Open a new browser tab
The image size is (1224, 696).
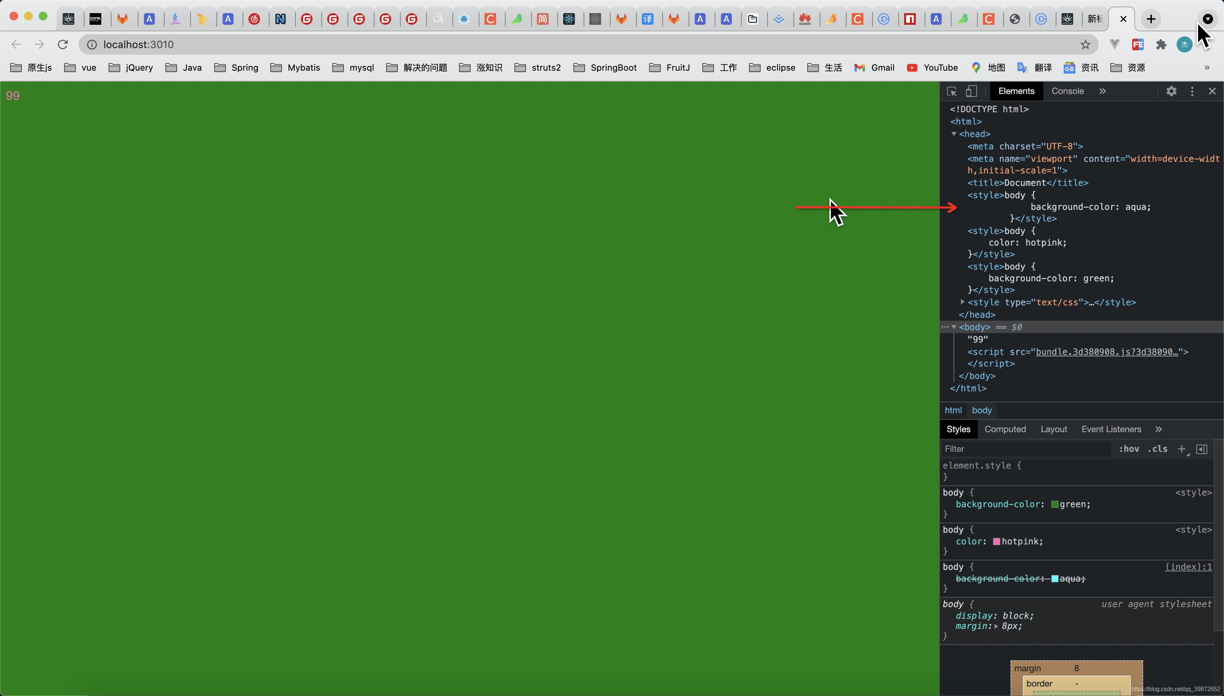1151,19
